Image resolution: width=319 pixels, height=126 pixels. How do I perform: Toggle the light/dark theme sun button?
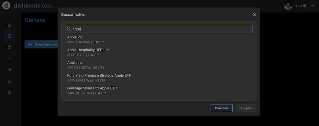coord(313,6)
